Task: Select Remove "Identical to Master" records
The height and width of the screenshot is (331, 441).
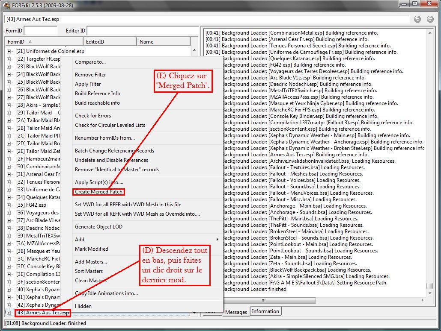Action: coord(117,170)
